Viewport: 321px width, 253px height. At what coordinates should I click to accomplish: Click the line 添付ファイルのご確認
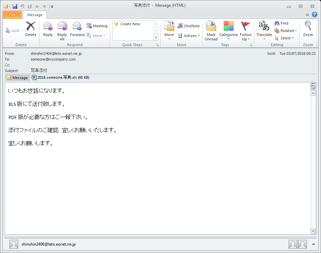(33, 130)
